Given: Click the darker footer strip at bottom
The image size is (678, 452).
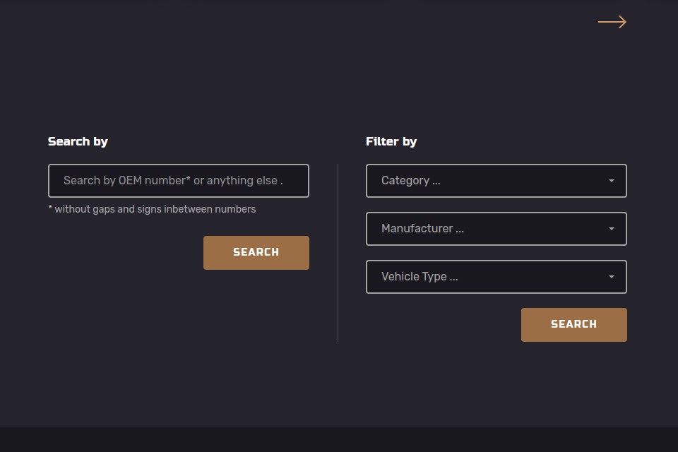Looking at the screenshot, I should click(x=339, y=439).
